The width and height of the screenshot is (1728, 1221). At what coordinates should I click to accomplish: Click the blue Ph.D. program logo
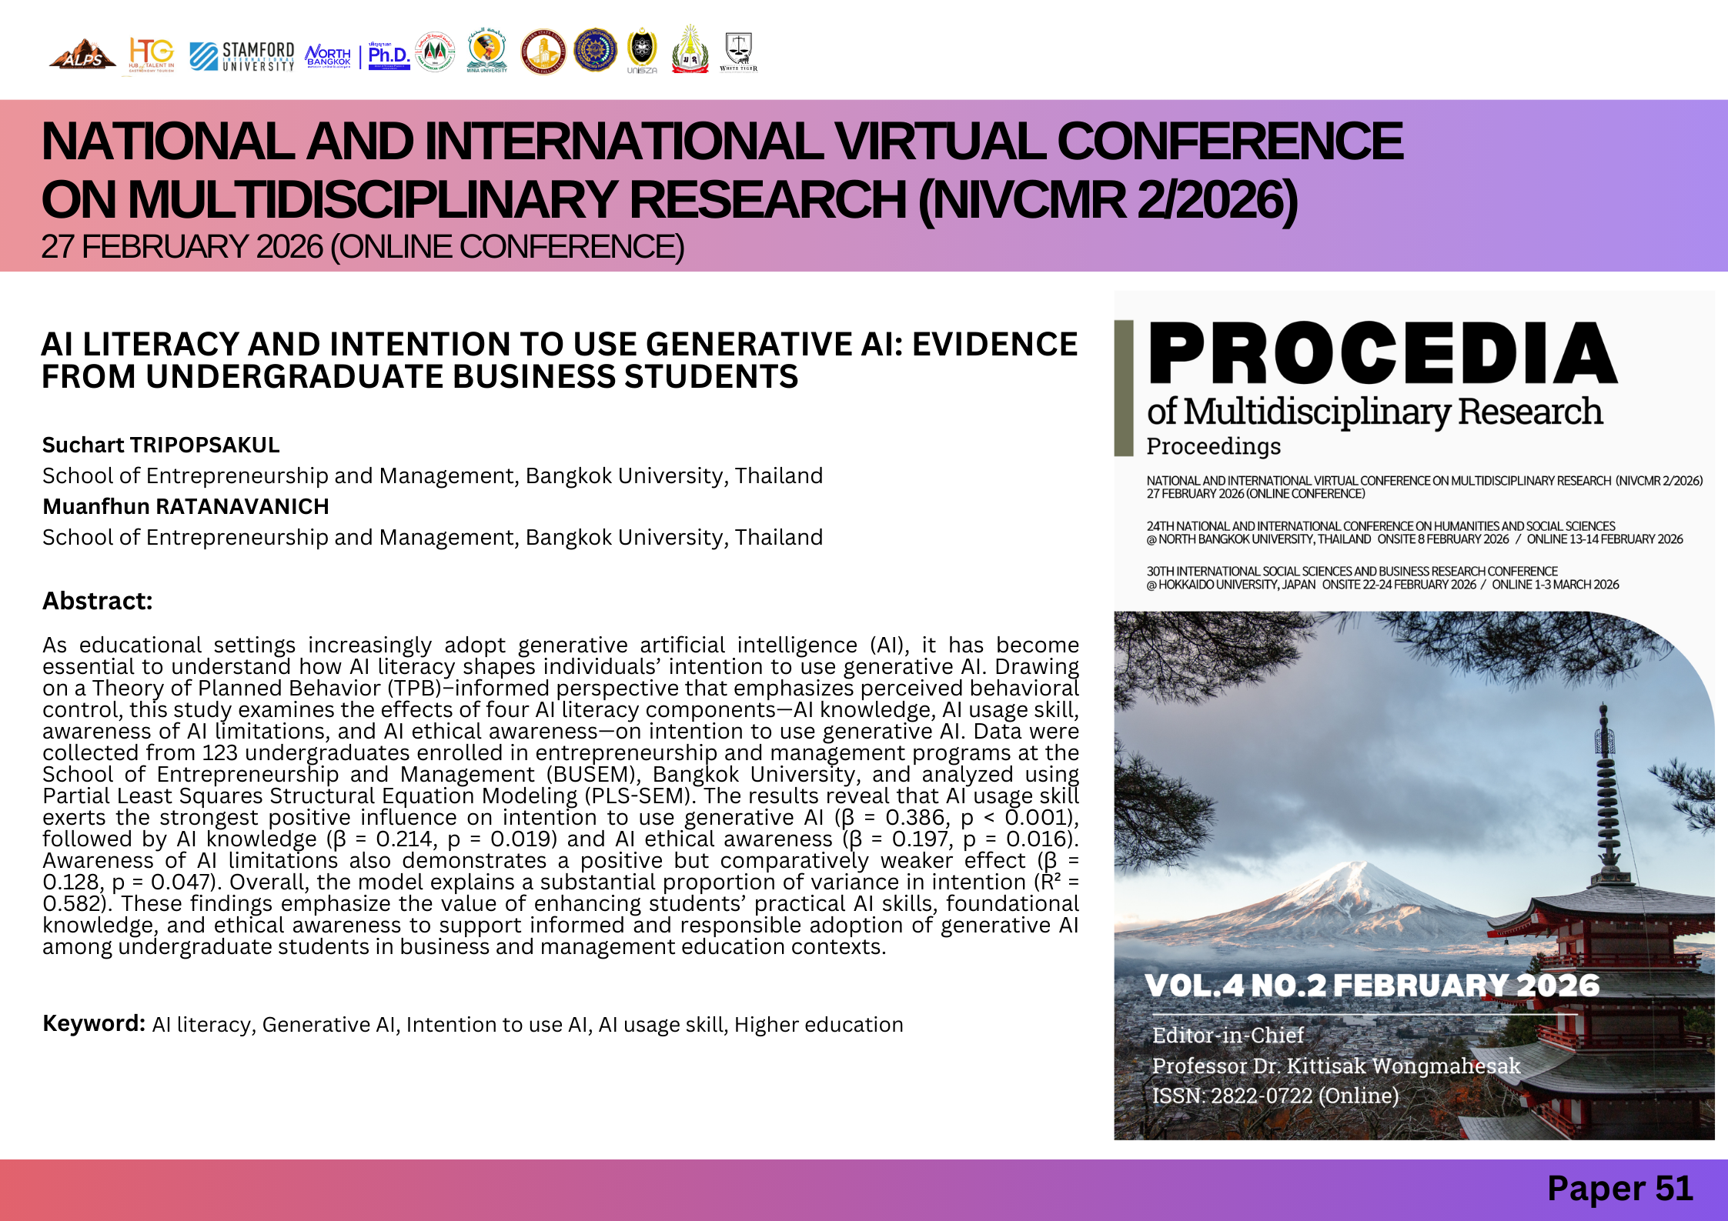389,55
